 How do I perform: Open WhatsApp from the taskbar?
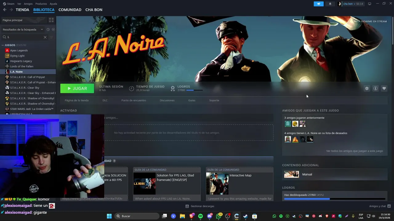[x=219, y=216]
